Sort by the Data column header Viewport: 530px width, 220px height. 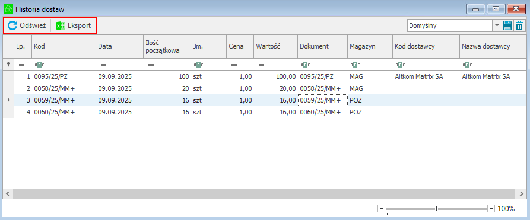(x=119, y=47)
